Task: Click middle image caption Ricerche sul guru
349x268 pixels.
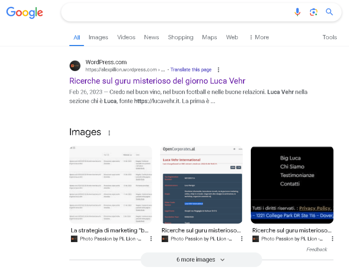Action: (x=201, y=230)
